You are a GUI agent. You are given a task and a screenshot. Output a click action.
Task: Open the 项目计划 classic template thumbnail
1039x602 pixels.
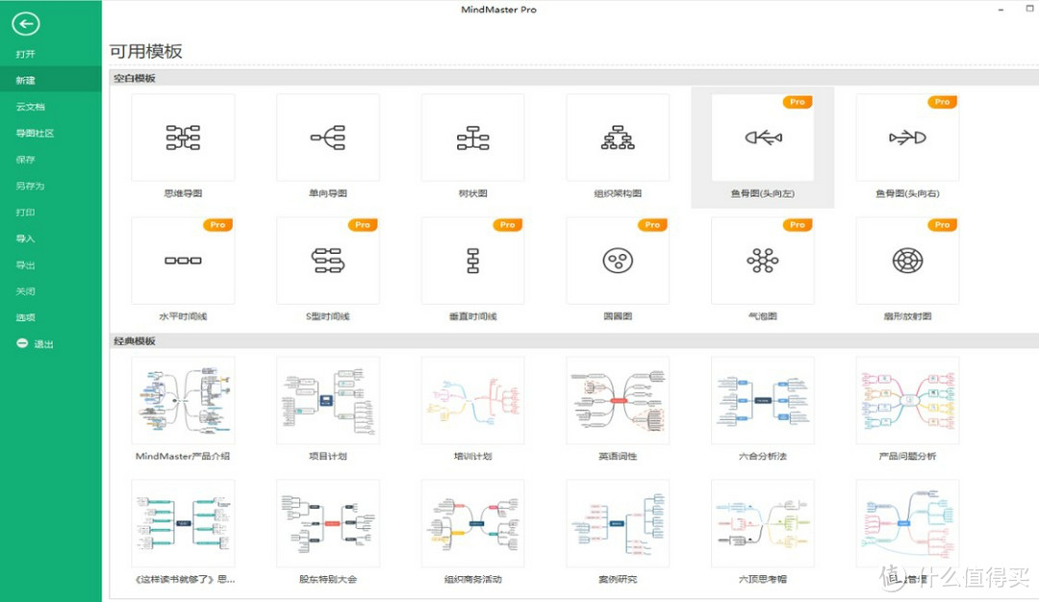point(328,401)
